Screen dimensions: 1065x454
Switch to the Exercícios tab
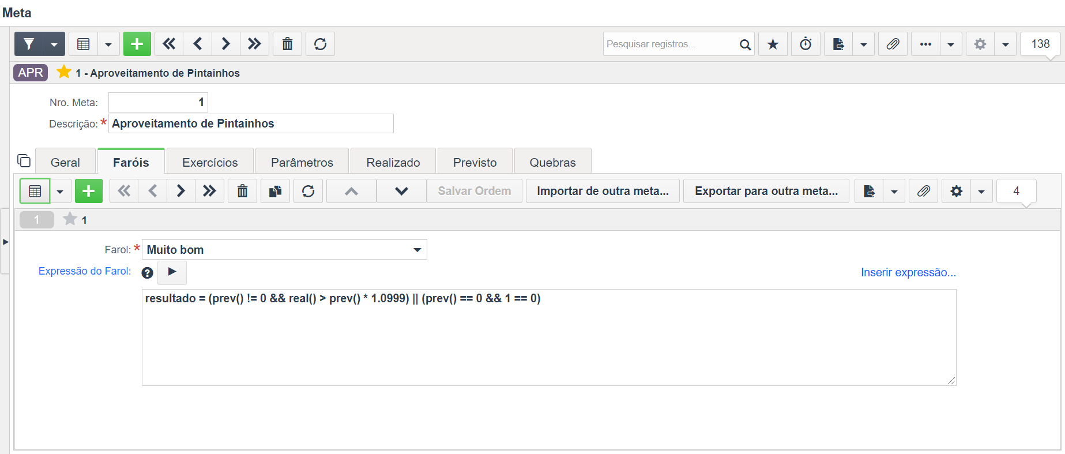coord(210,162)
